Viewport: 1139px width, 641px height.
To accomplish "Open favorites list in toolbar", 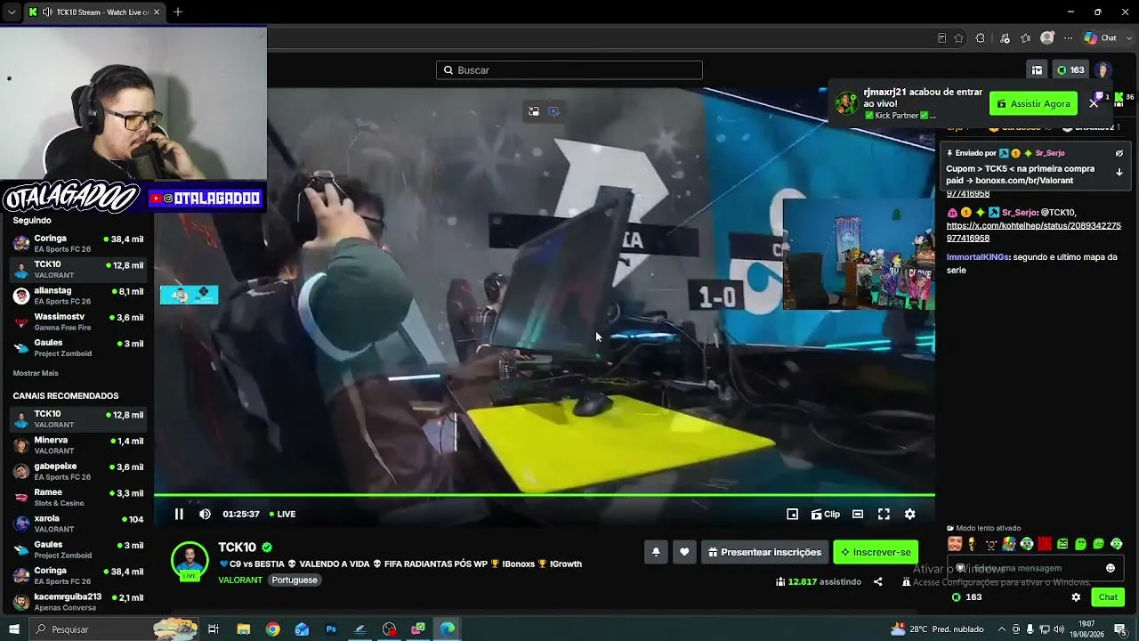I will point(1026,38).
